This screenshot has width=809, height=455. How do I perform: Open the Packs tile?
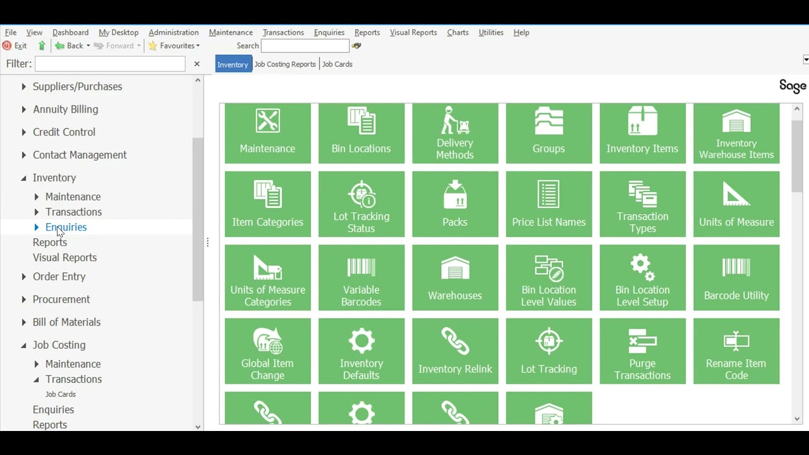pos(455,204)
